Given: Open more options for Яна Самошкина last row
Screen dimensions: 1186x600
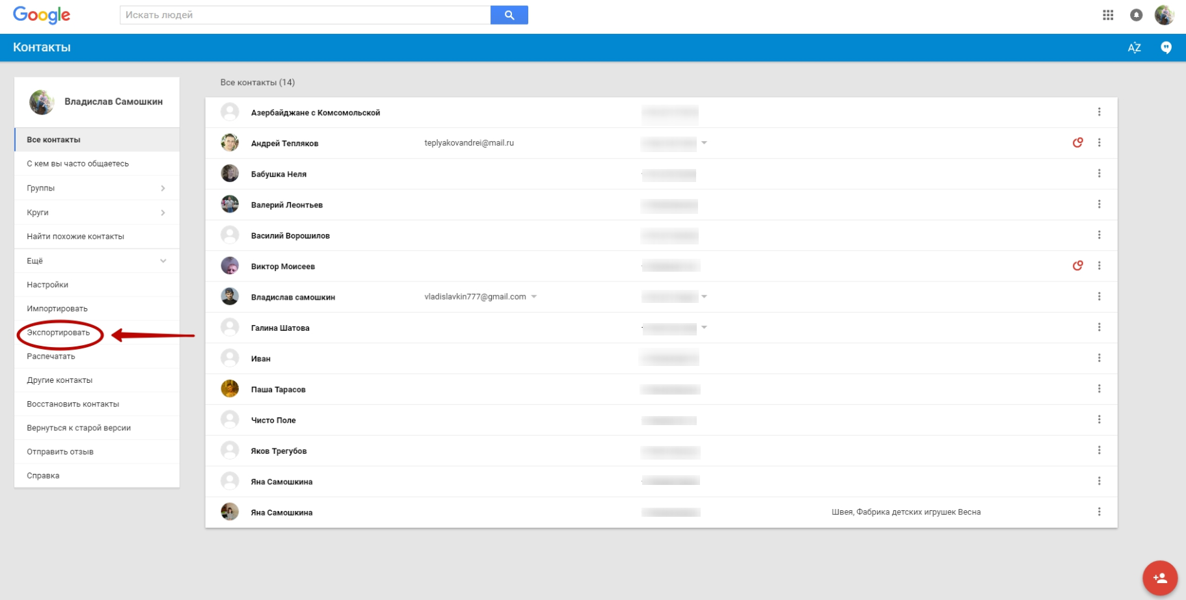Looking at the screenshot, I should tap(1099, 512).
